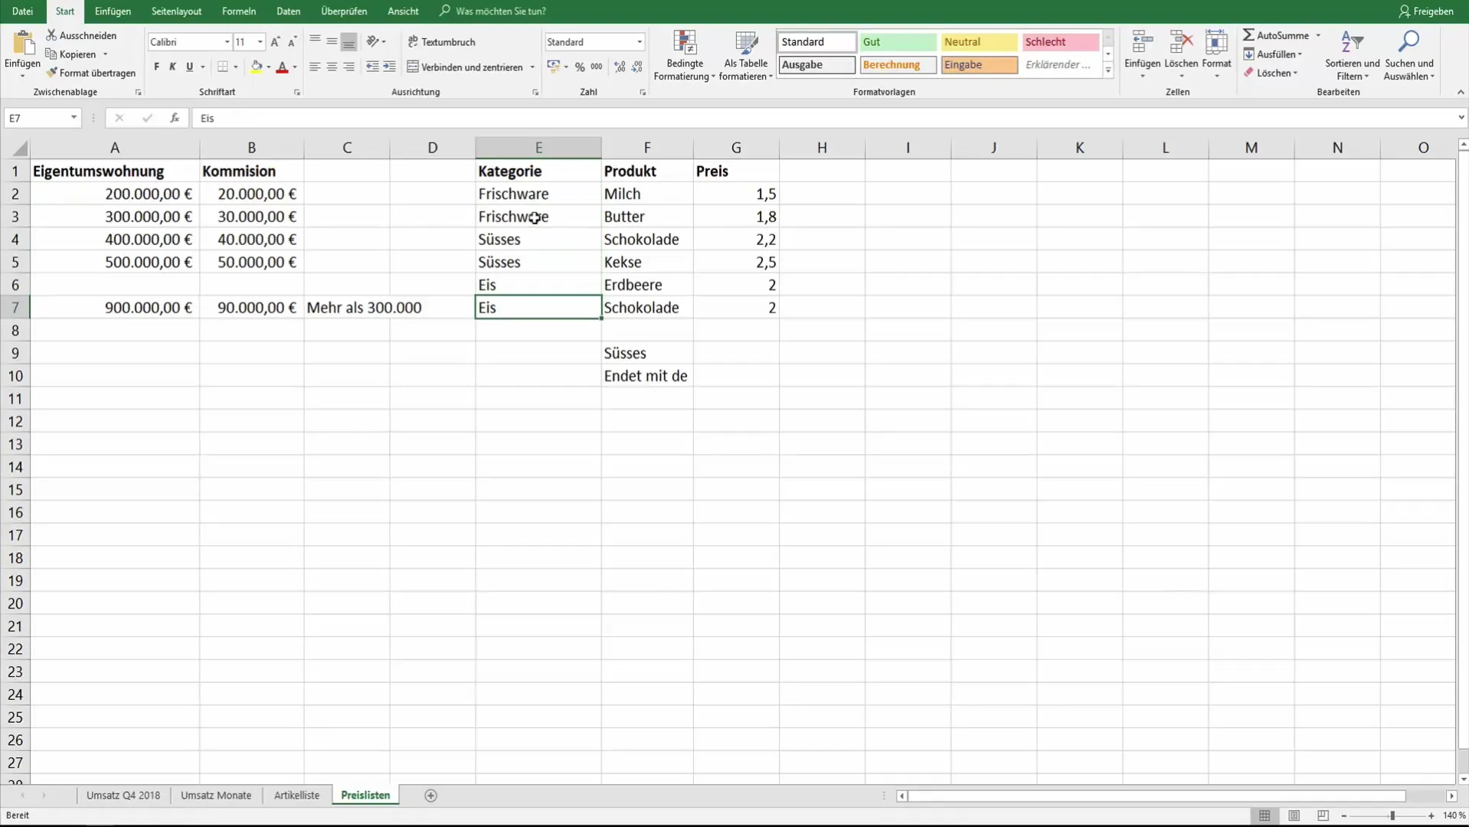Click the Einfügen paste icon
The image size is (1469, 827).
tap(22, 44)
